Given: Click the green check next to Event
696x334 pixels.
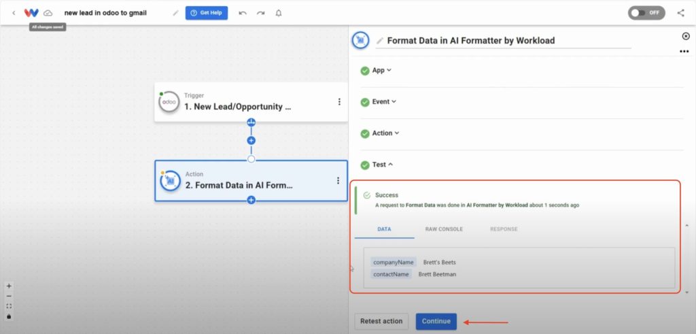Looking at the screenshot, I should click(x=365, y=102).
